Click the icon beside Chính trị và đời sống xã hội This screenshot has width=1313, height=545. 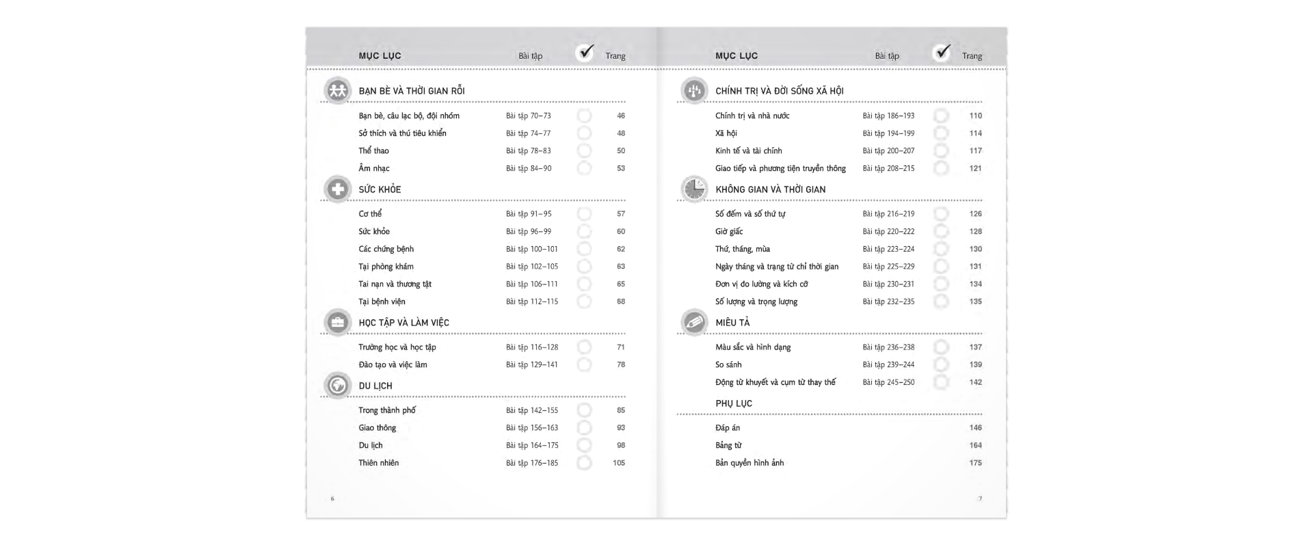pos(694,90)
